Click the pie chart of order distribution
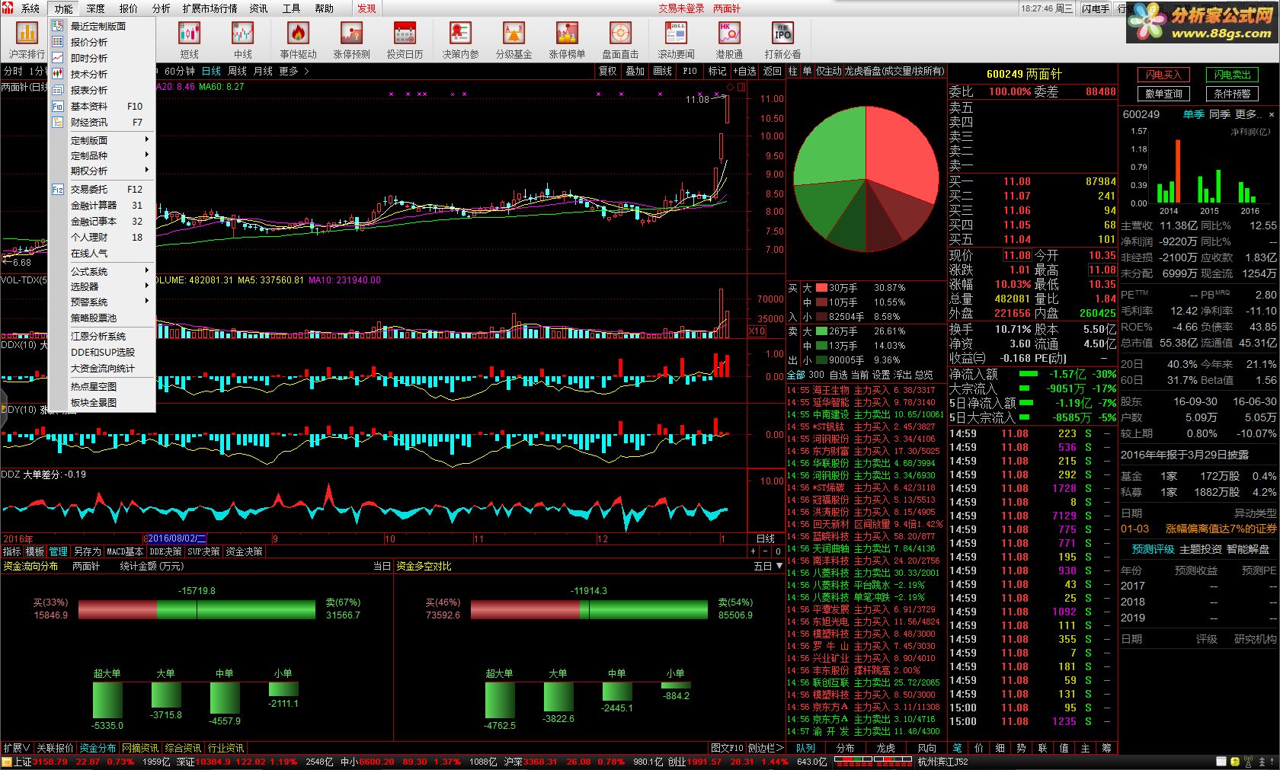The height and width of the screenshot is (770, 1280). pyautogui.click(x=866, y=180)
